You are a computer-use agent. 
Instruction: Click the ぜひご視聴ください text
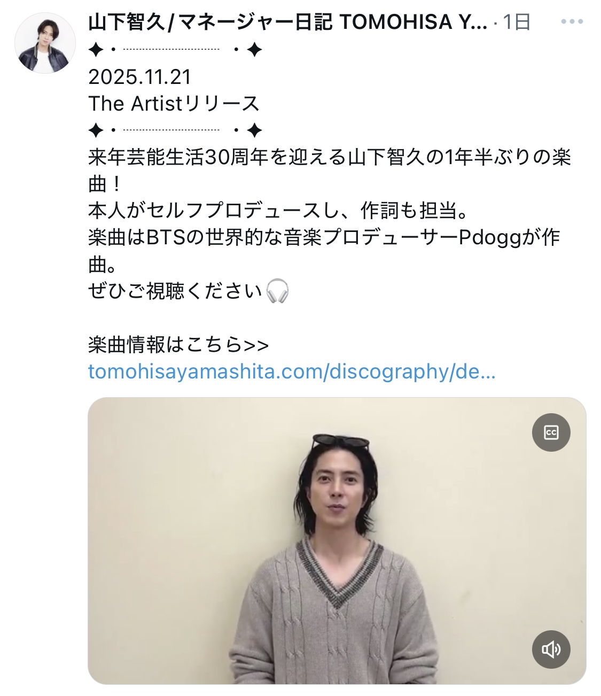175,291
